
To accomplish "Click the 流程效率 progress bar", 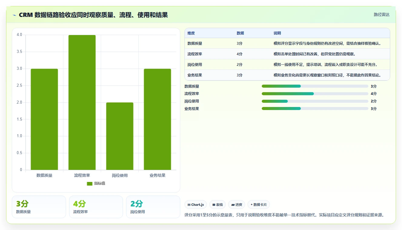I will click(315, 94).
